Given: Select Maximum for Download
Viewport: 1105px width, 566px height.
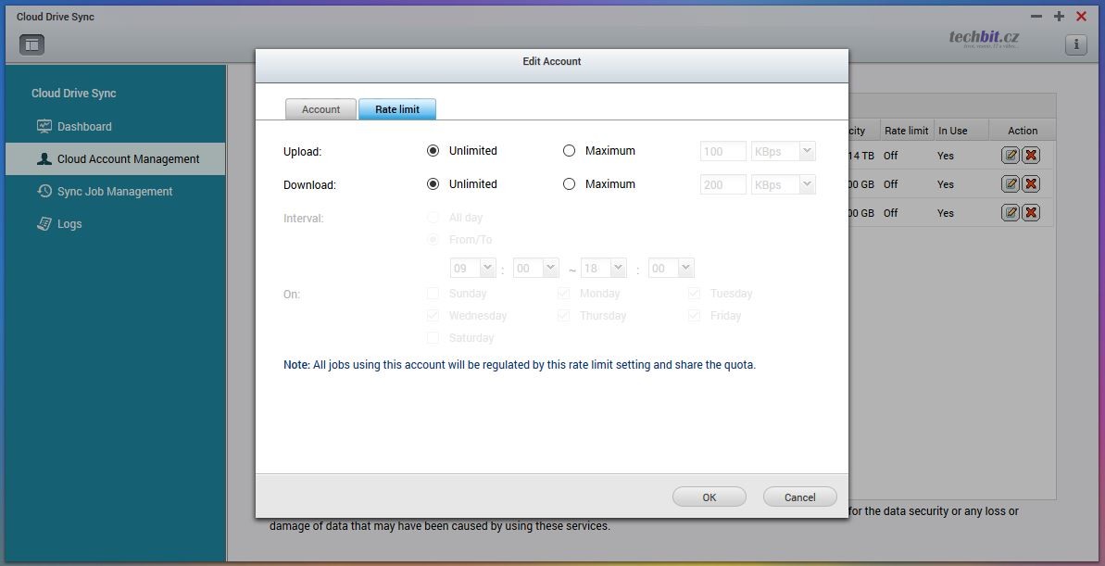Looking at the screenshot, I should 570,184.
